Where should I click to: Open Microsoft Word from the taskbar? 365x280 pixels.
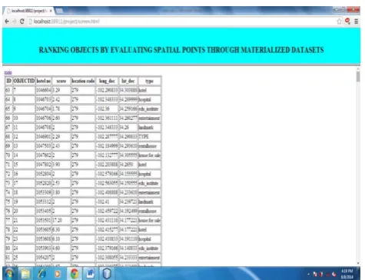click(90, 274)
